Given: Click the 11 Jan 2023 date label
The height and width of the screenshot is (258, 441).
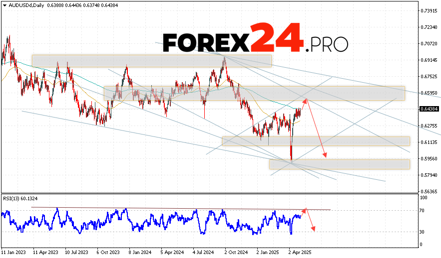Looking at the screenshot, I should [x=13, y=253].
